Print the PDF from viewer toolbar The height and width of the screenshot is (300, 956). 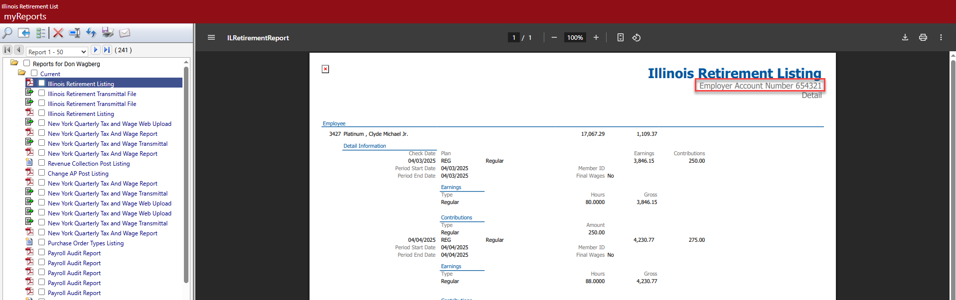923,37
